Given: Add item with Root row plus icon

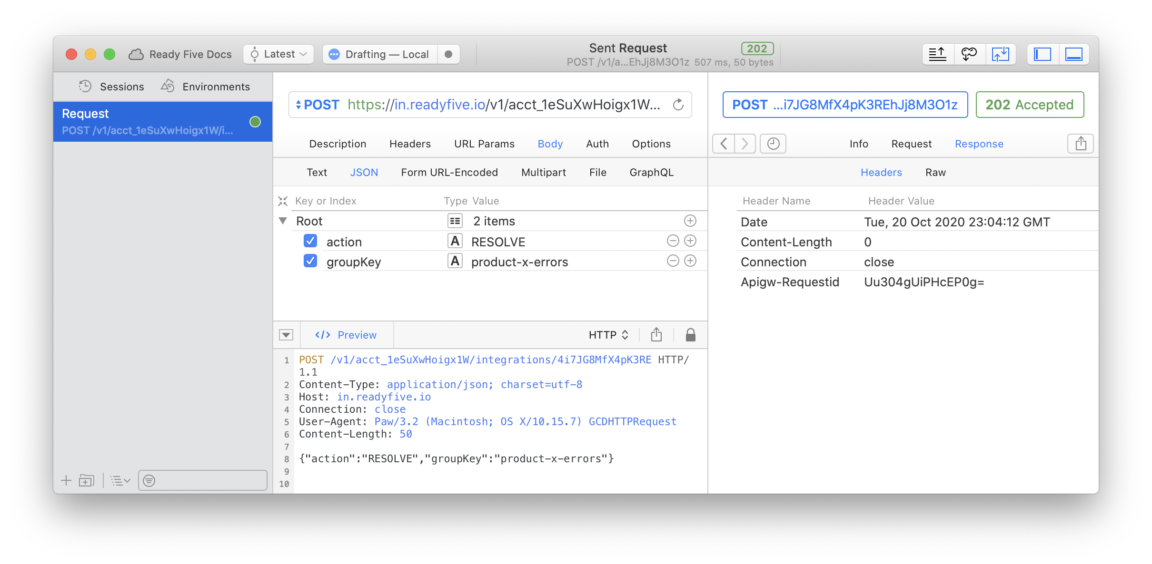Looking at the screenshot, I should pos(690,221).
